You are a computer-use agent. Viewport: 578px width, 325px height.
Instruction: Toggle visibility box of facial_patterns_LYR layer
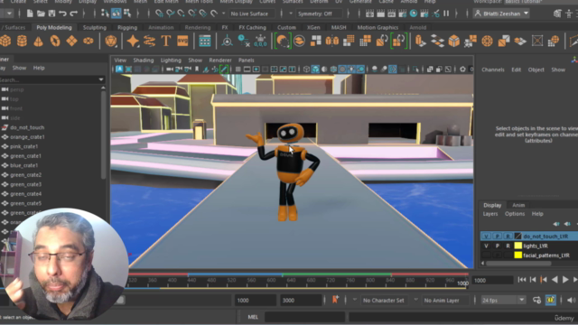coord(486,255)
